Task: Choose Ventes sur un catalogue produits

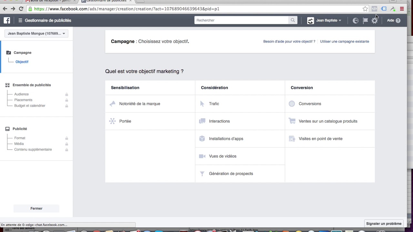Action: 330,121
